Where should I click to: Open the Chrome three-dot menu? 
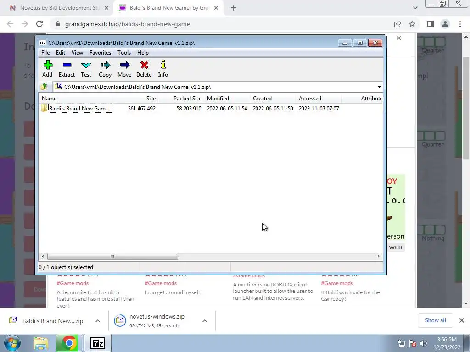click(460, 24)
